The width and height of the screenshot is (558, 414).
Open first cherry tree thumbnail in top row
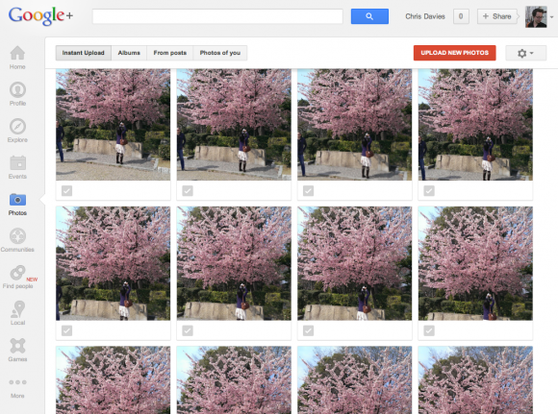click(114, 125)
